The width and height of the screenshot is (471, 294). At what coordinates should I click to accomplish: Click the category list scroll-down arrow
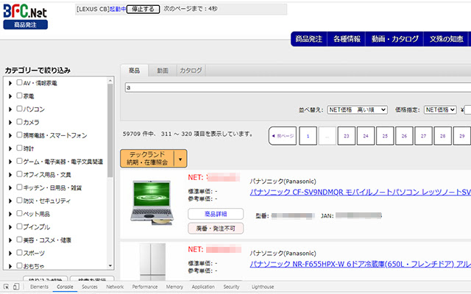(110, 266)
